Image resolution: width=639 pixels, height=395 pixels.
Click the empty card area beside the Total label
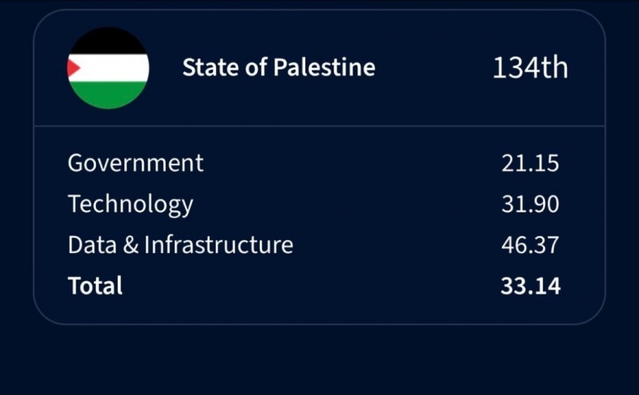[x=309, y=286]
